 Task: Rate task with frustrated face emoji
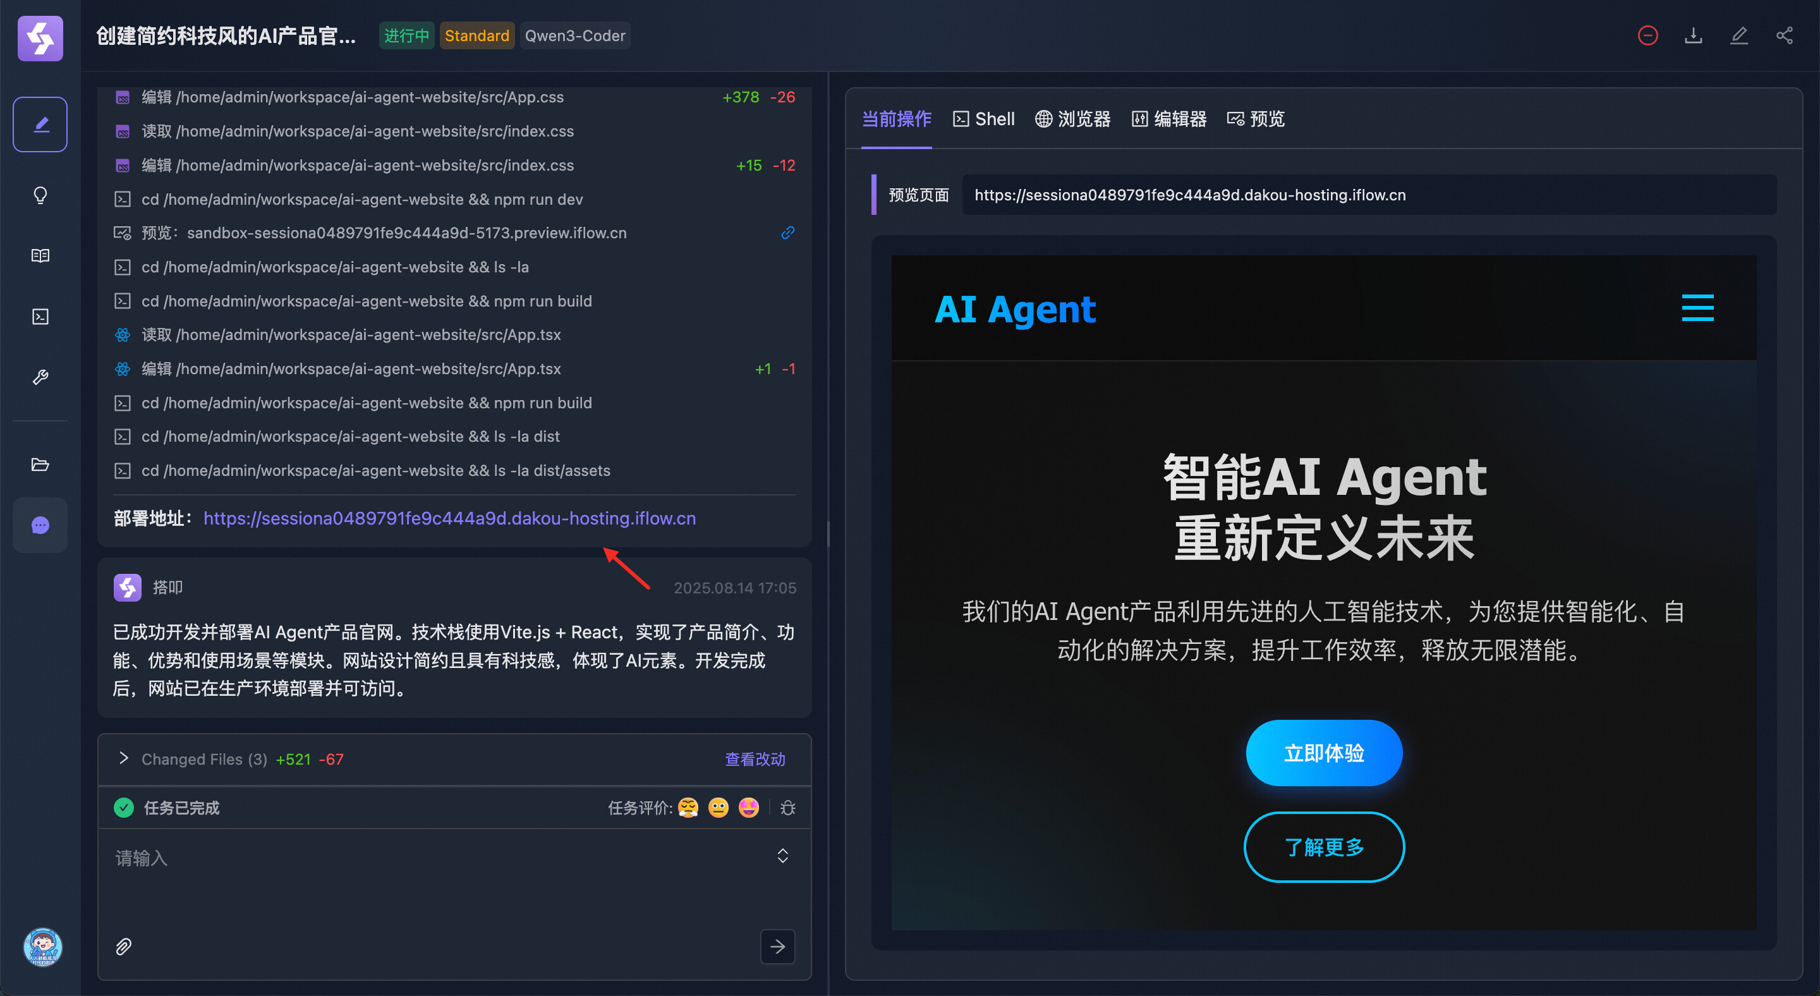tap(688, 808)
